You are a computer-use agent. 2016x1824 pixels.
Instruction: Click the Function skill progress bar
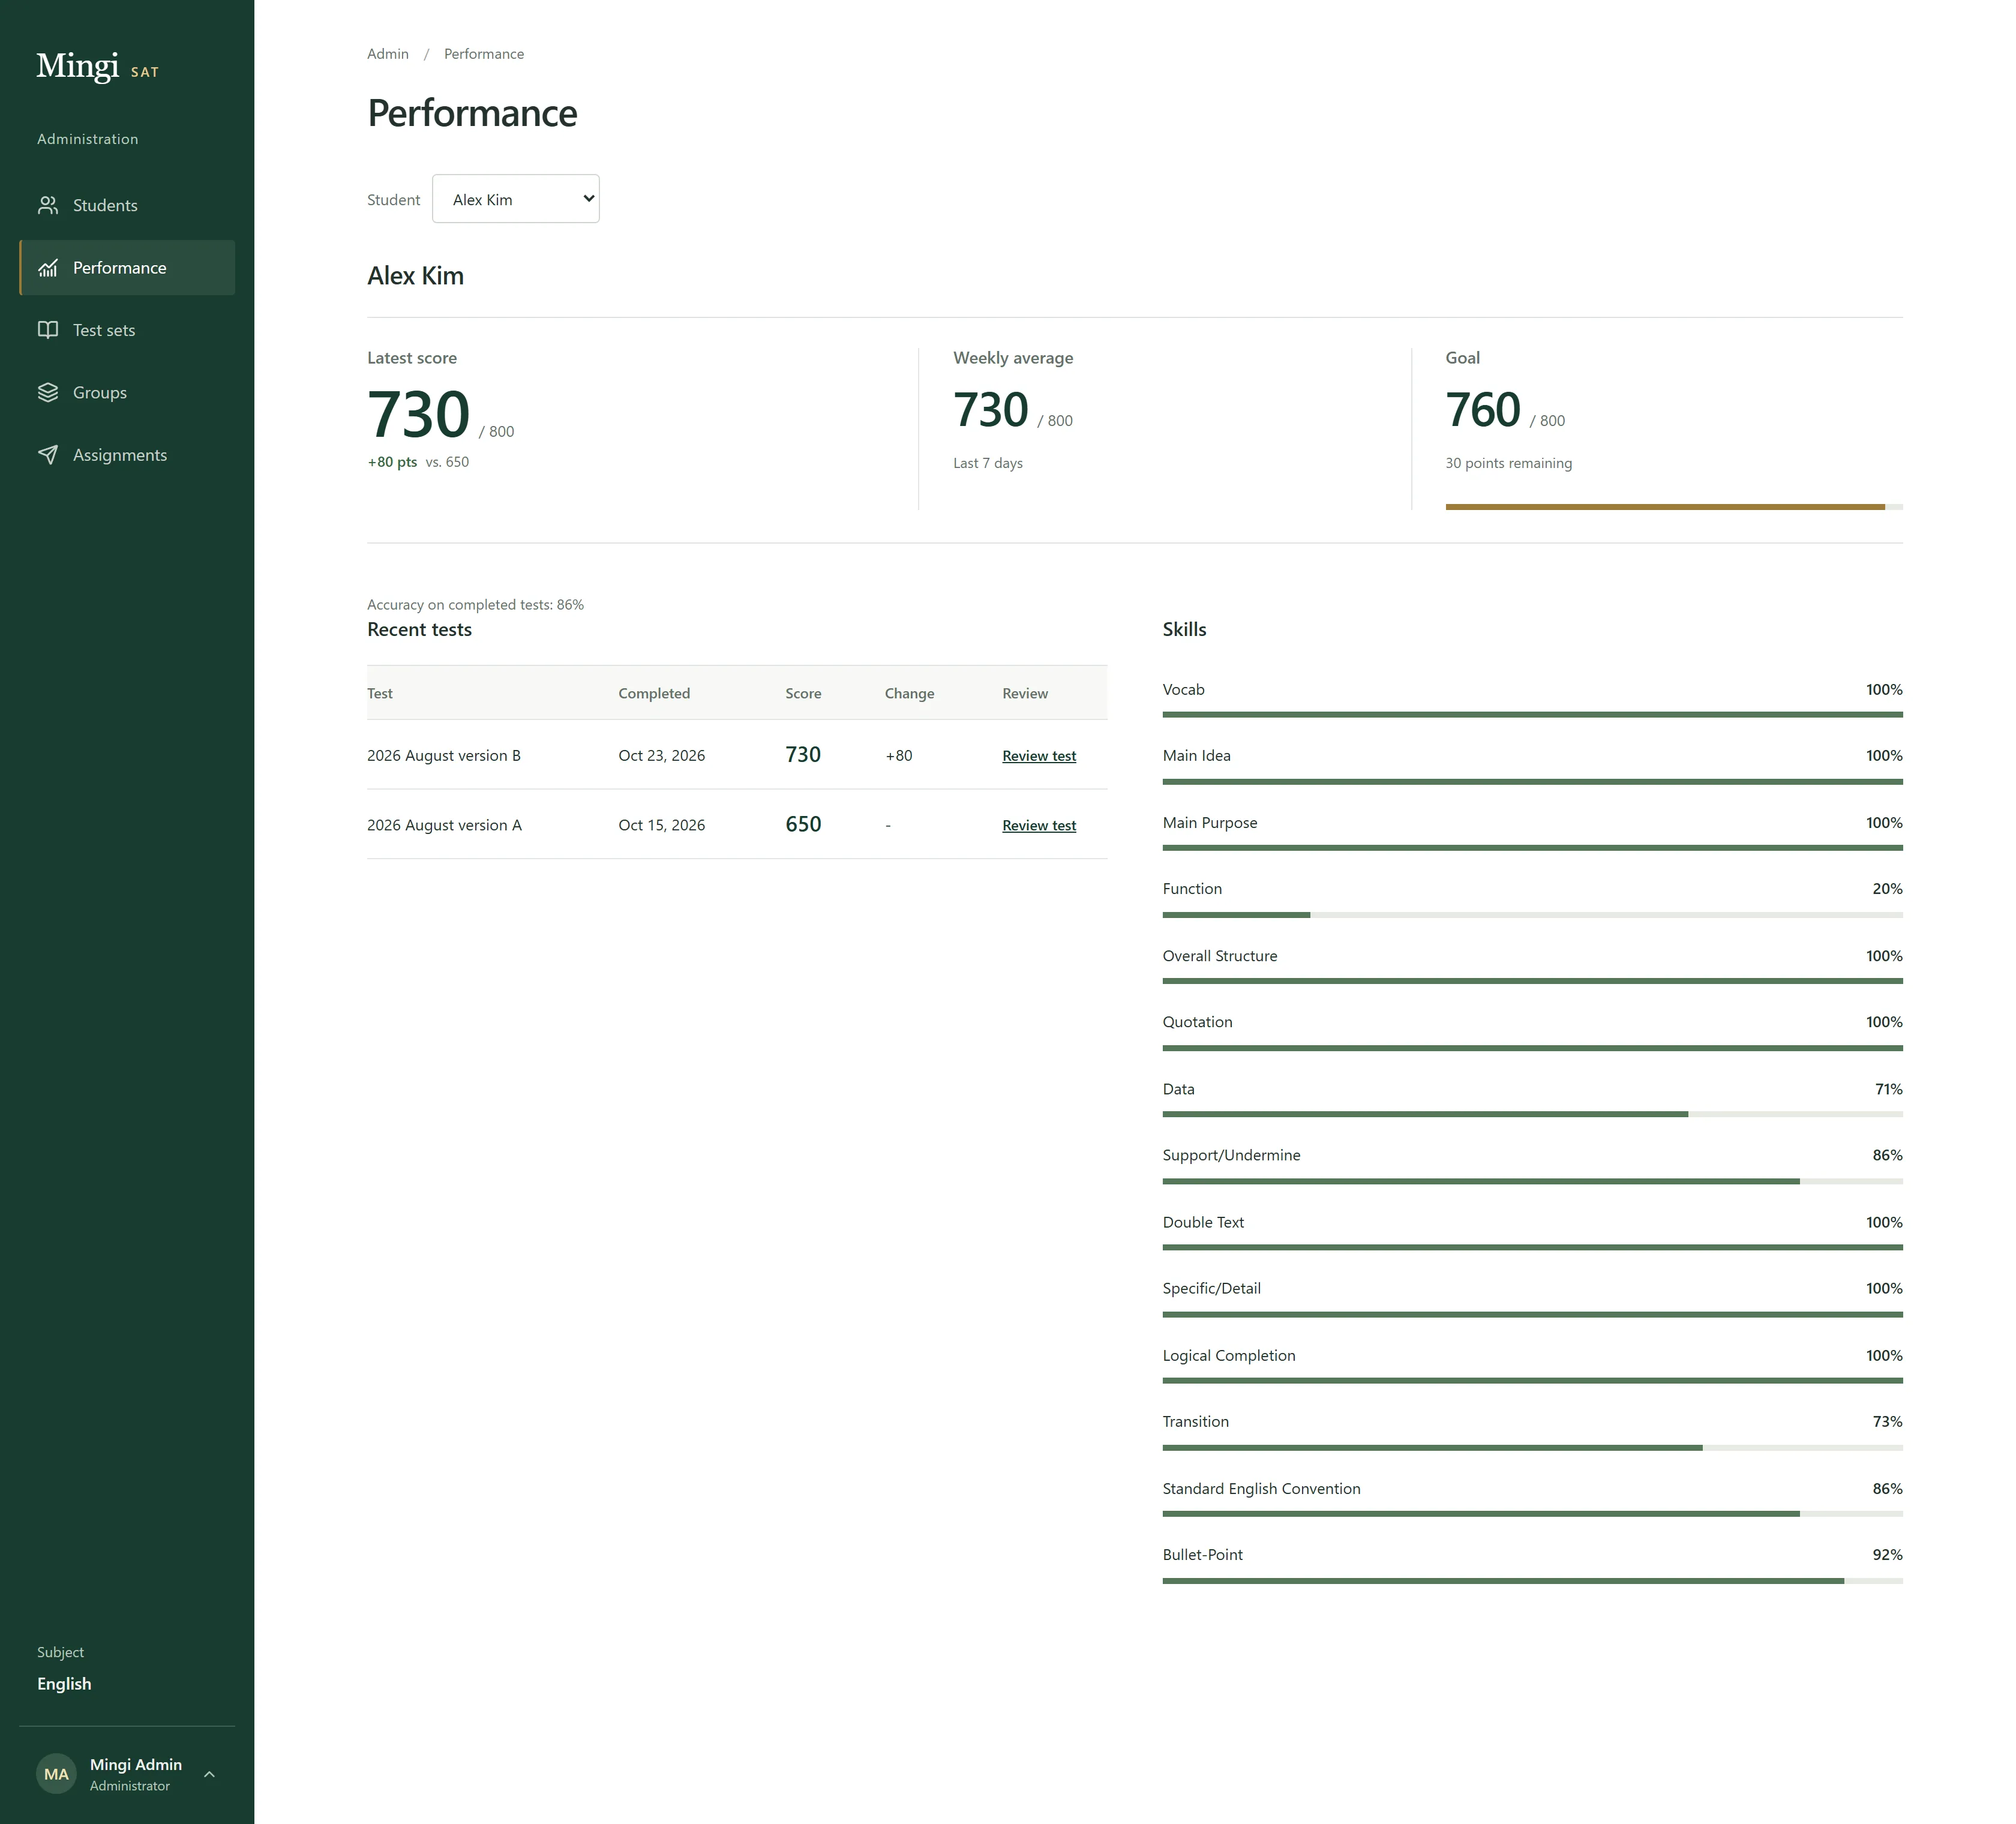click(1532, 915)
